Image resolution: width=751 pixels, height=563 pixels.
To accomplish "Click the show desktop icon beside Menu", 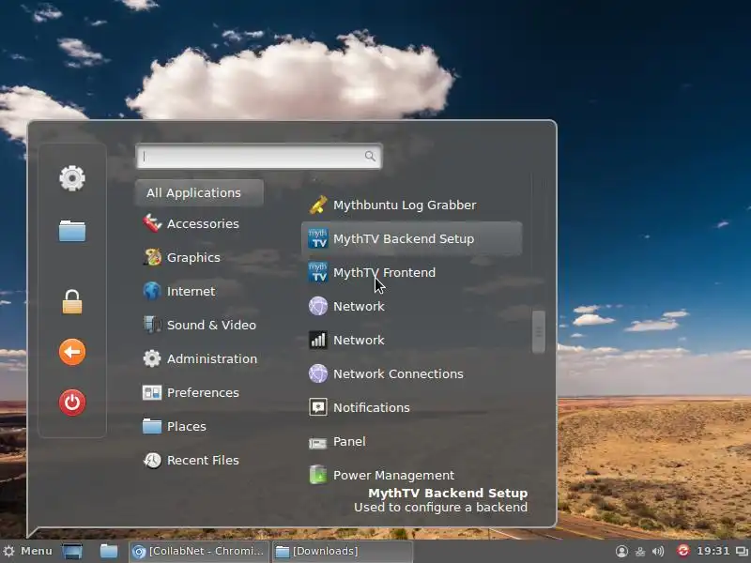I will click(72, 552).
